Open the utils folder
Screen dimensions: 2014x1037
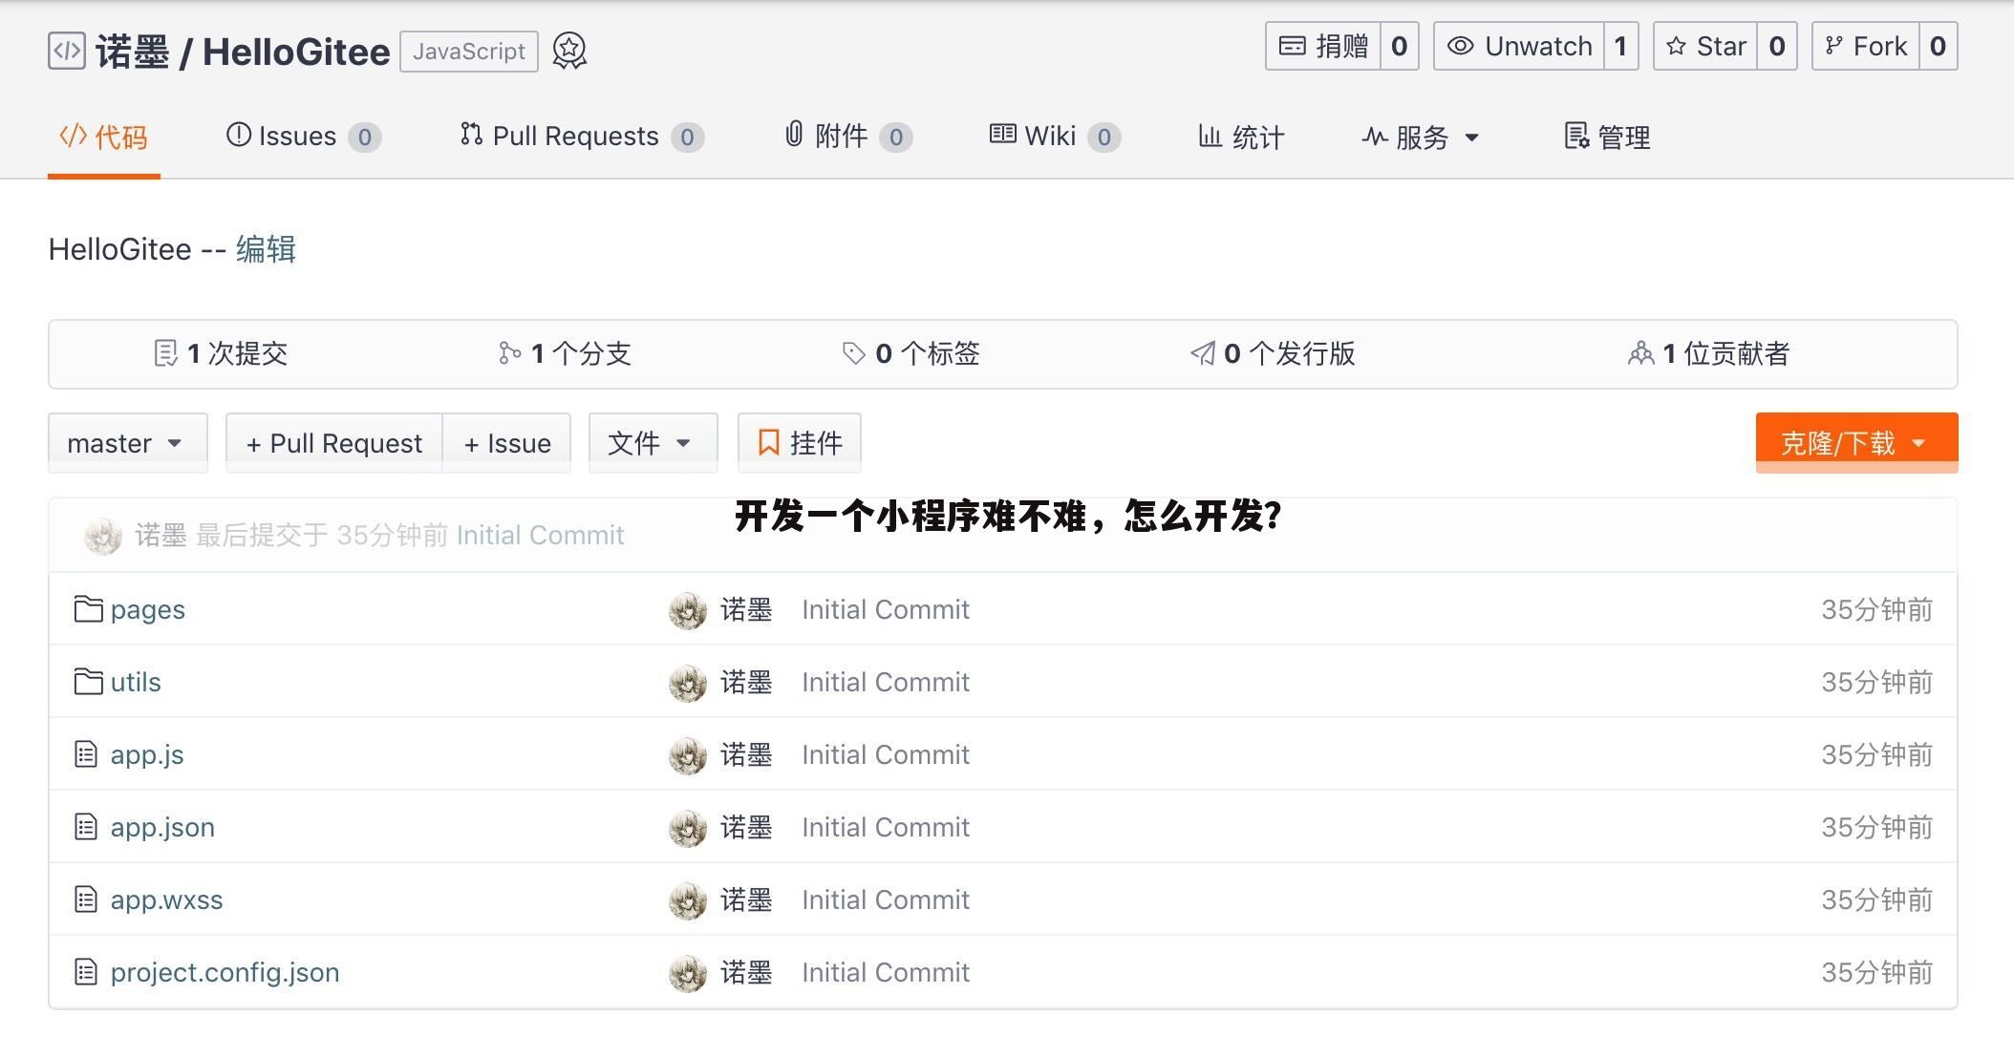tap(136, 682)
